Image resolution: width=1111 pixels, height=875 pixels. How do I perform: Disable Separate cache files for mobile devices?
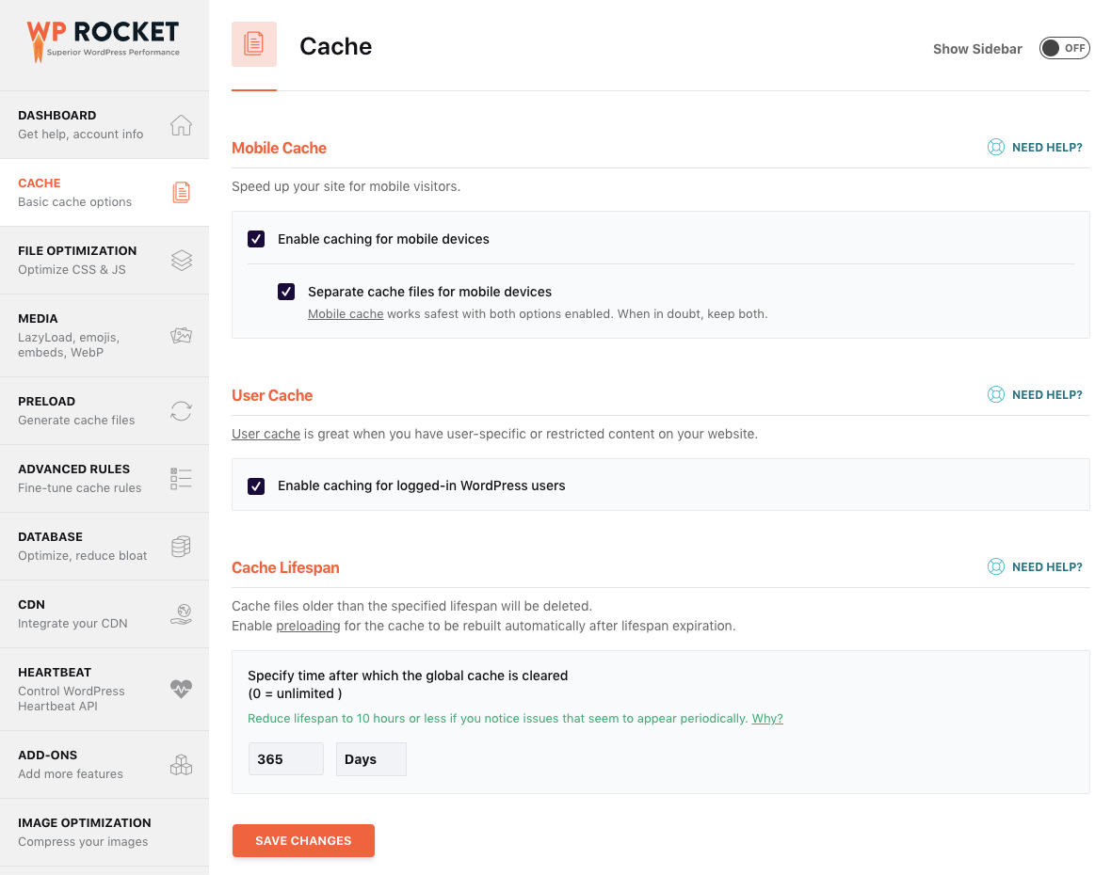point(286,292)
